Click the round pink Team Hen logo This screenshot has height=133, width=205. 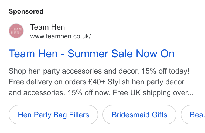tap(16, 31)
